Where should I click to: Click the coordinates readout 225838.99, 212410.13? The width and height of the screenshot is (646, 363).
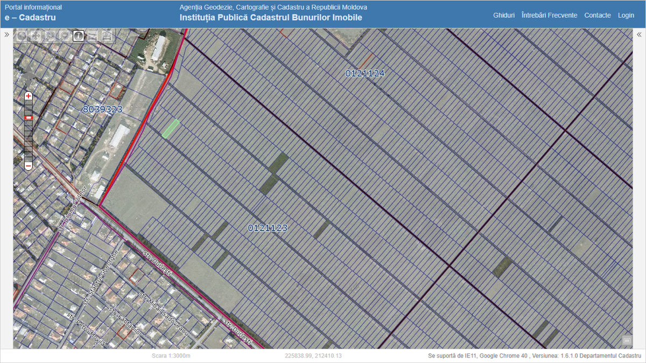(x=313, y=356)
